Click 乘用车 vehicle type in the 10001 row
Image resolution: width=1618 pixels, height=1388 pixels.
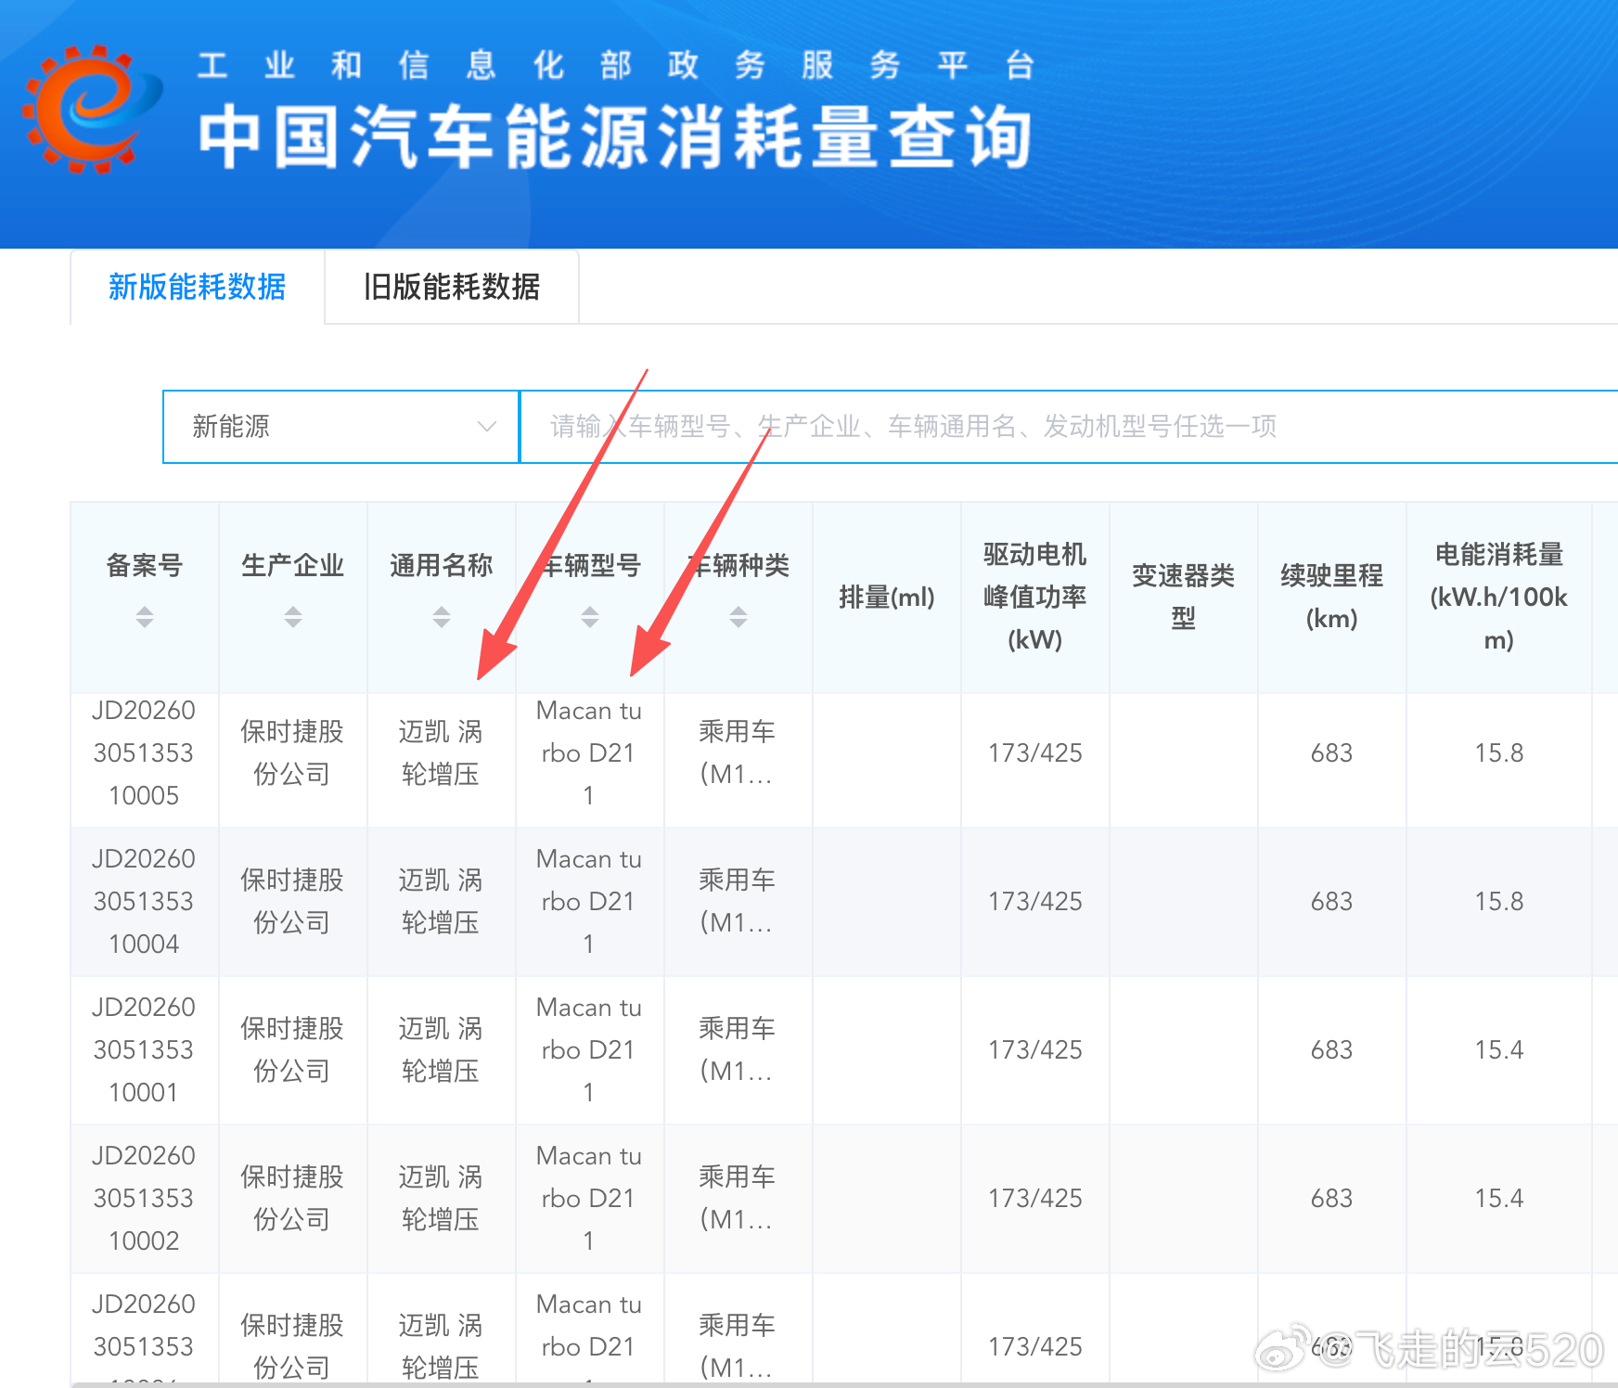pos(738,1049)
